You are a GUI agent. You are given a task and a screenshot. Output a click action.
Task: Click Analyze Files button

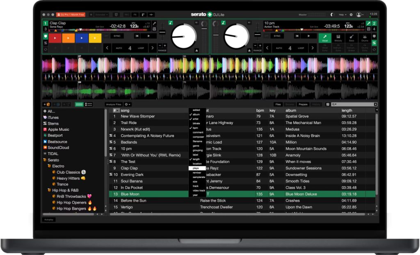pos(114,105)
